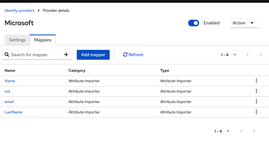The width and height of the screenshot is (269, 146).
Task: Open the LastName mapper link
Action: 13,112
